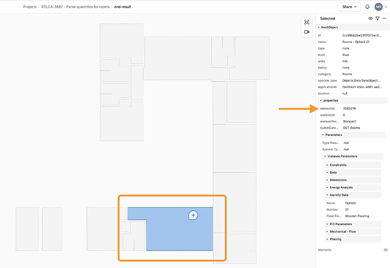Open RTLCA-3687 project breadcrumb link
390x268 pixels.
(75, 7)
